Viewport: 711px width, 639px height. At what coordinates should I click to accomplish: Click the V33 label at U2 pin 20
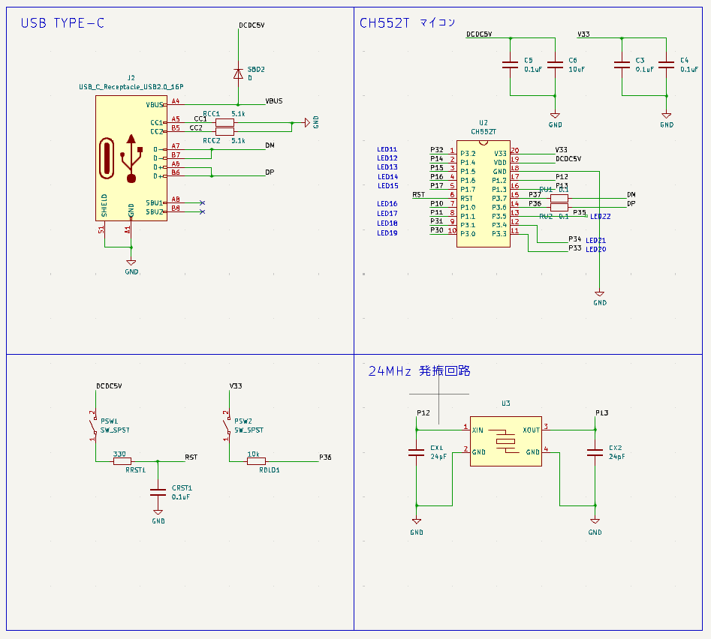pos(562,149)
